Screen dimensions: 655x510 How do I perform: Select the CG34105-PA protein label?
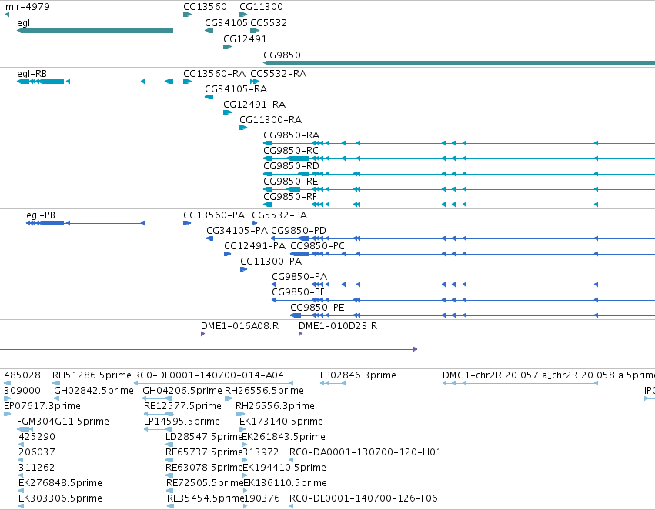237,232
